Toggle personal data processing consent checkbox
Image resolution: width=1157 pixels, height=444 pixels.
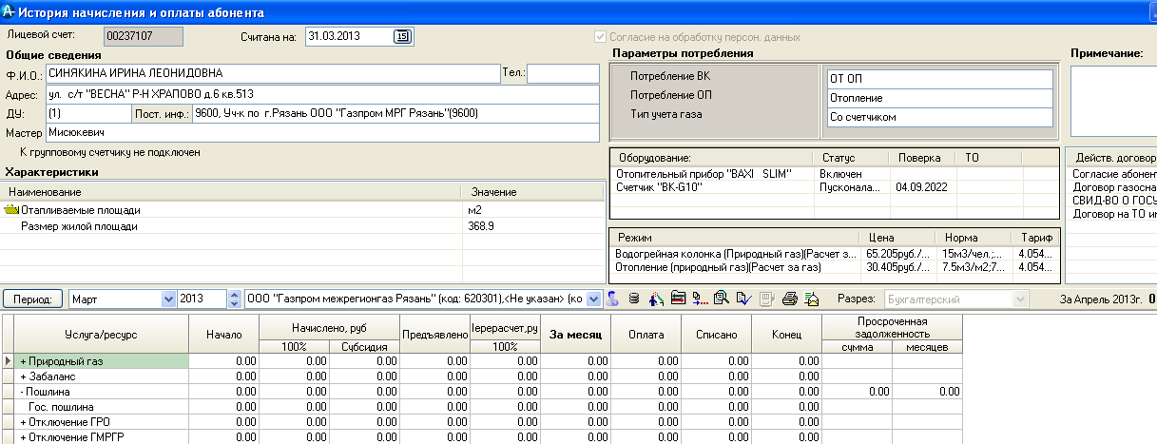pyautogui.click(x=599, y=37)
